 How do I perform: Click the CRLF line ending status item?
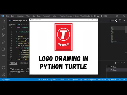tap(69, 80)
